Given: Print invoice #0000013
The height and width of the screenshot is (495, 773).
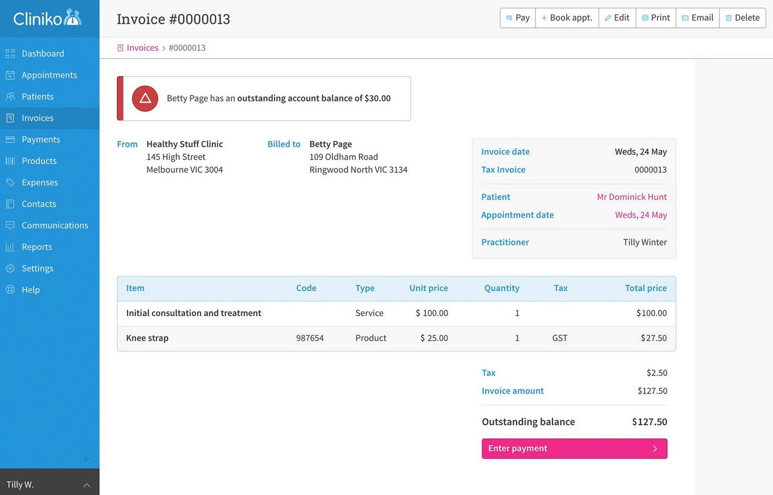Looking at the screenshot, I should (656, 18).
